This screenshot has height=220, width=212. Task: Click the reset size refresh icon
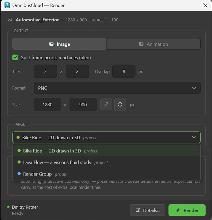[x=120, y=104]
